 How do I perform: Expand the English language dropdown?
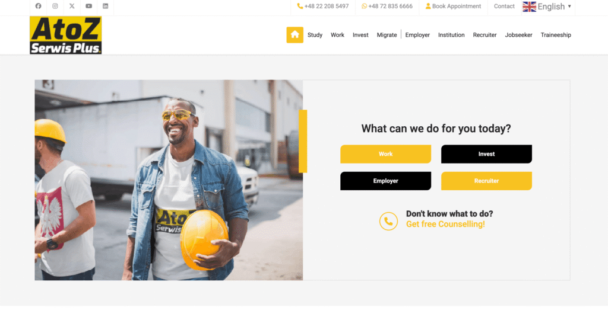point(547,7)
